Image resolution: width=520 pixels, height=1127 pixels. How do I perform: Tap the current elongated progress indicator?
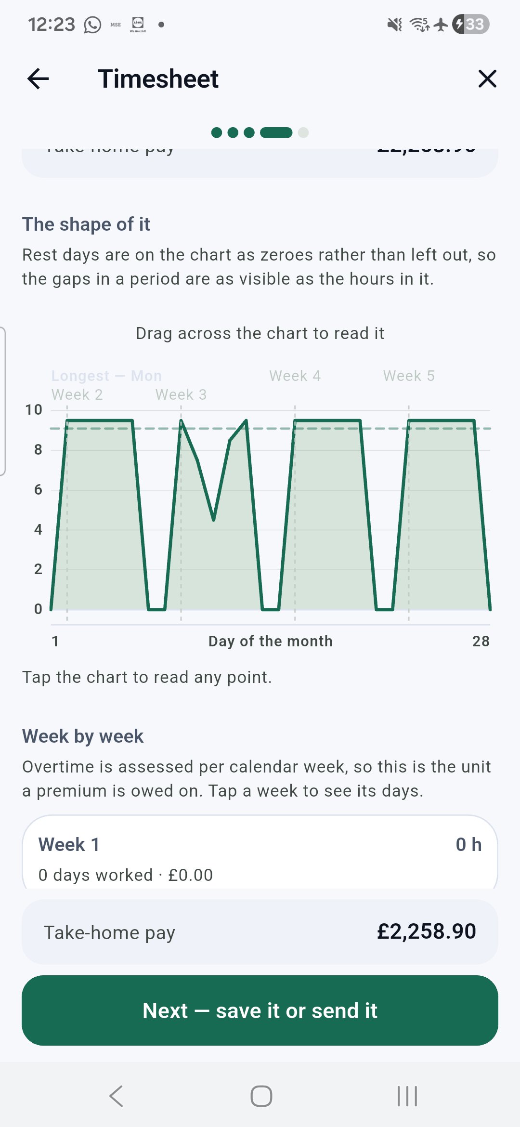[276, 132]
